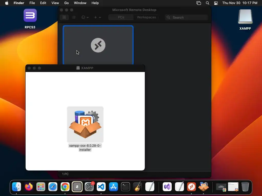Open the xampp-osx-8.0.28-0-installer package icon
This screenshot has height=196, width=262.
pos(85,124)
